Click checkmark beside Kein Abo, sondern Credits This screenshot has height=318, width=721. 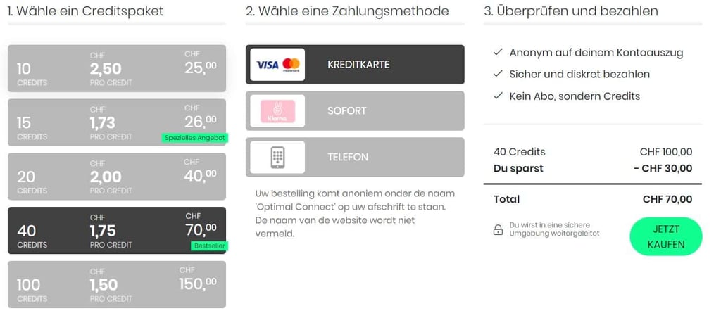498,96
